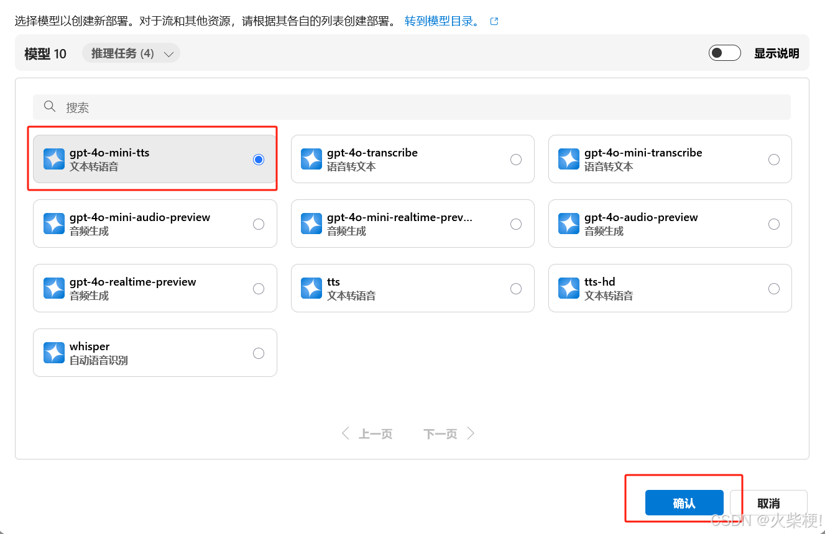This screenshot has height=534, width=825.
Task: Click the search magnifier icon
Action: [x=50, y=107]
